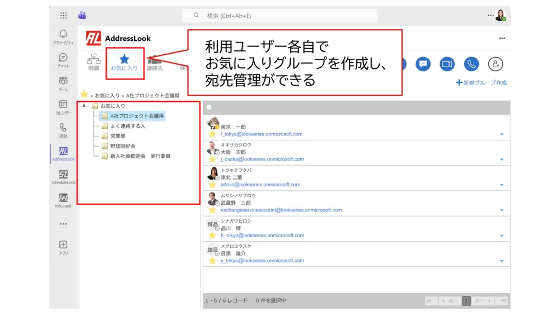
Task: Go to last page of records
Action: [503, 300]
